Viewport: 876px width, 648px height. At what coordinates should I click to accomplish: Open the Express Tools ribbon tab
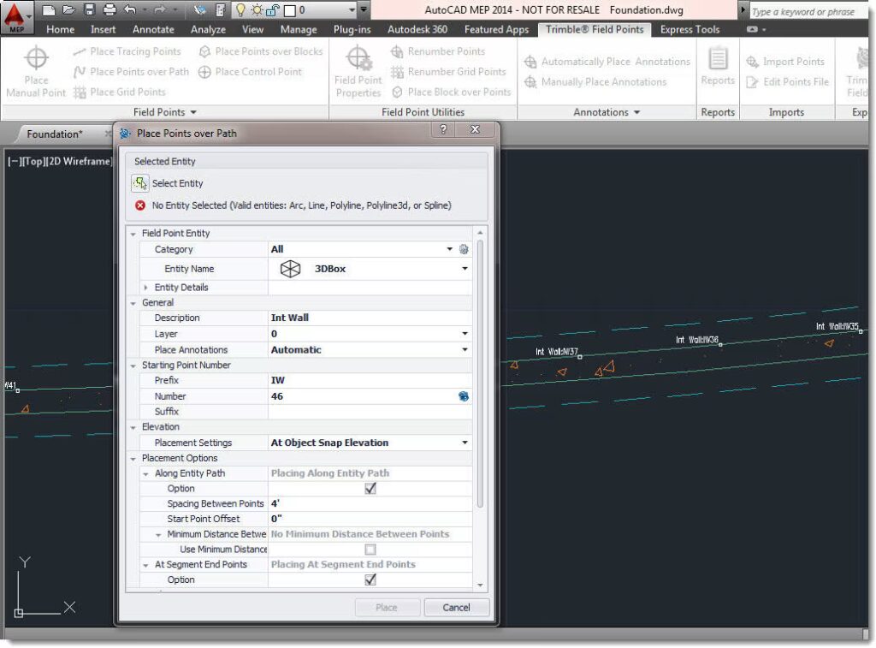coord(690,29)
